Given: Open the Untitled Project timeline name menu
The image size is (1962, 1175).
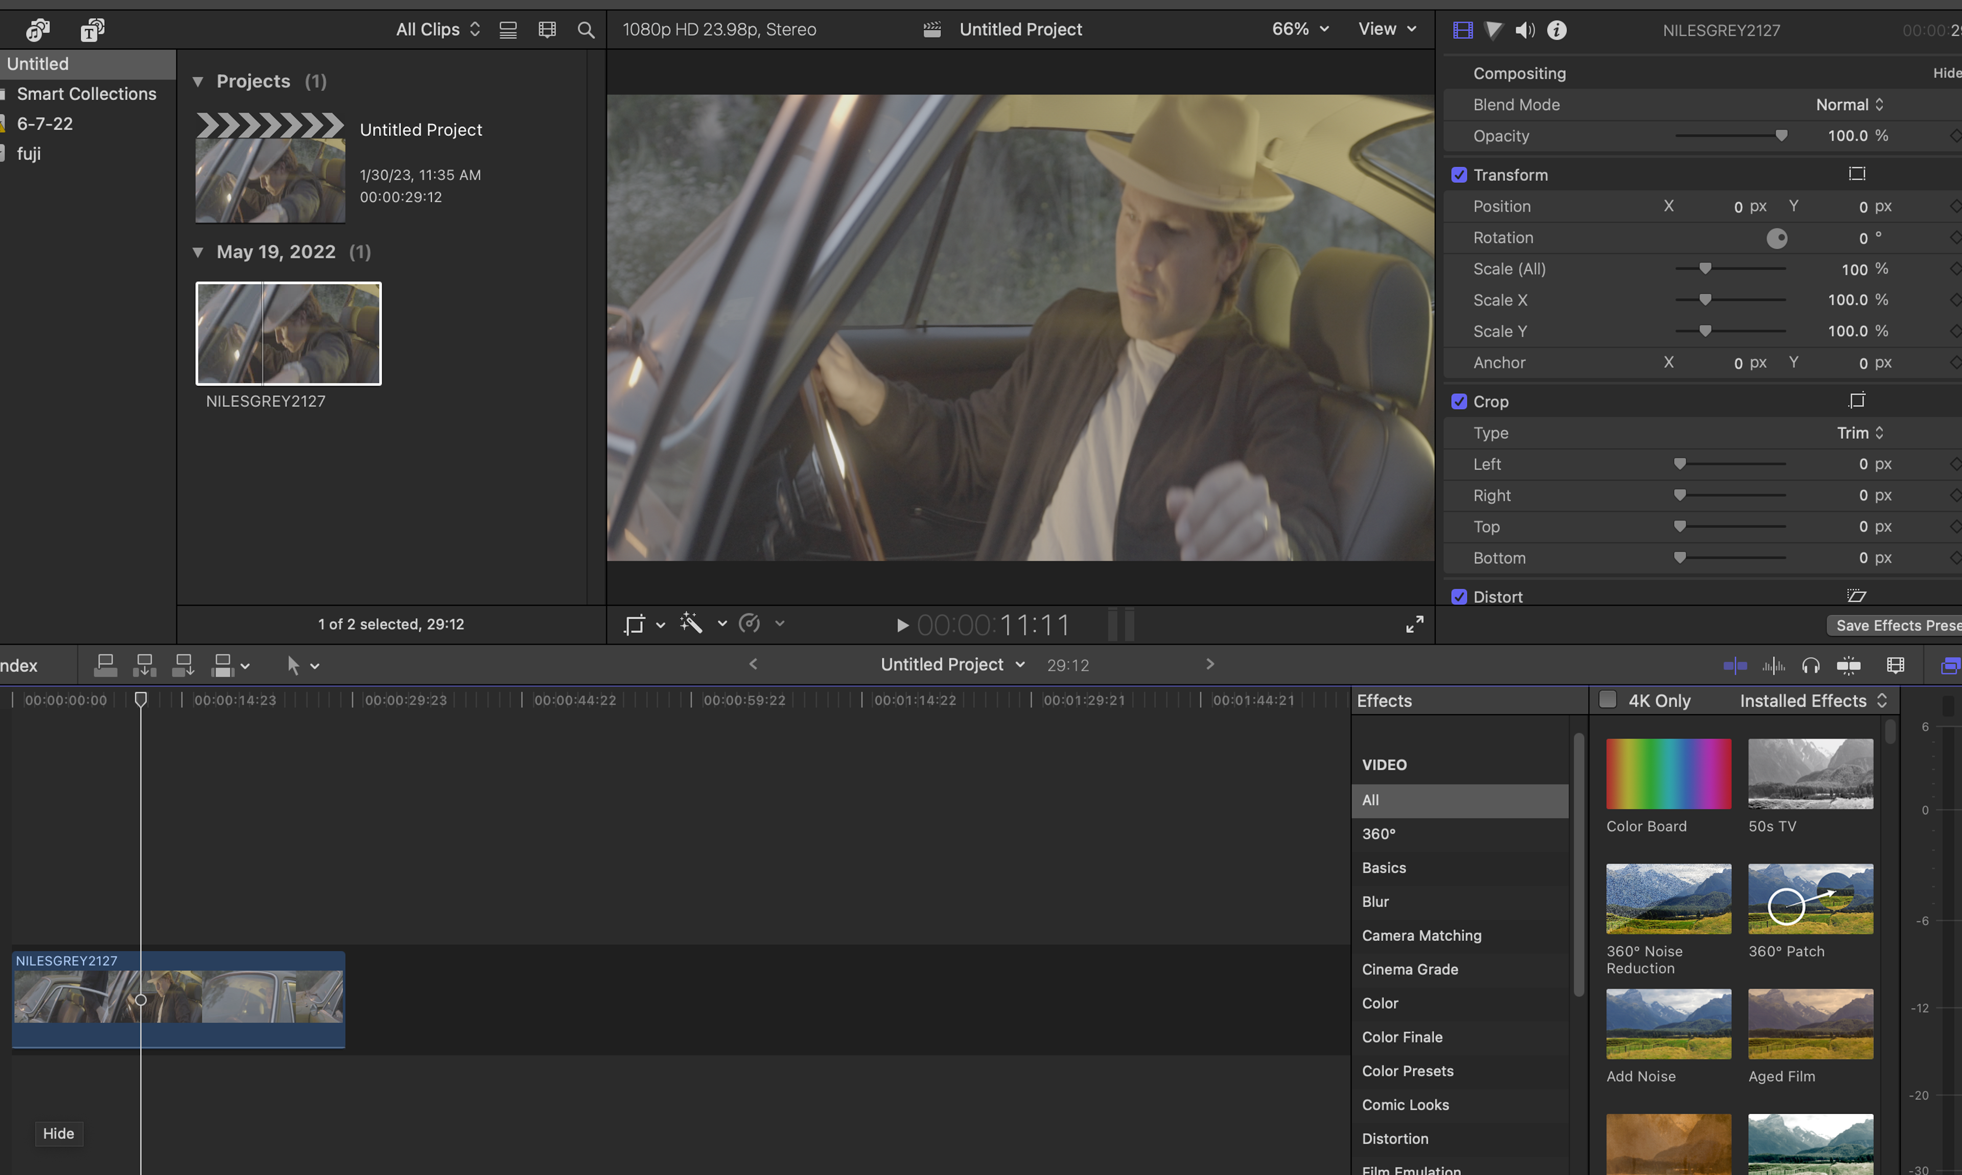Looking at the screenshot, I should pyautogui.click(x=952, y=665).
